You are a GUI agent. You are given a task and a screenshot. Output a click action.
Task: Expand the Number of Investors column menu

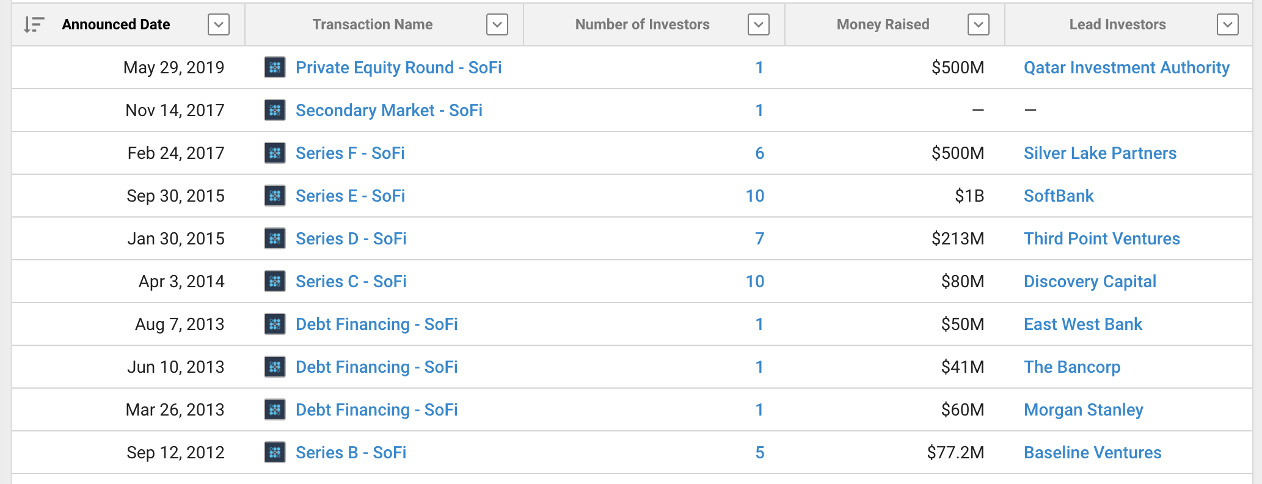point(758,24)
